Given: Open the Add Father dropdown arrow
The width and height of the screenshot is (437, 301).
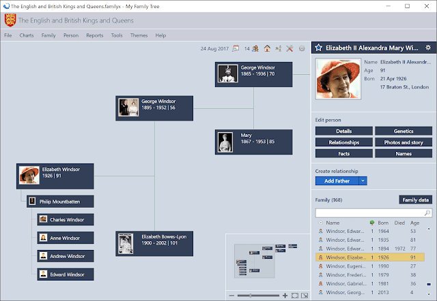Looking at the screenshot, I should pos(363,180).
